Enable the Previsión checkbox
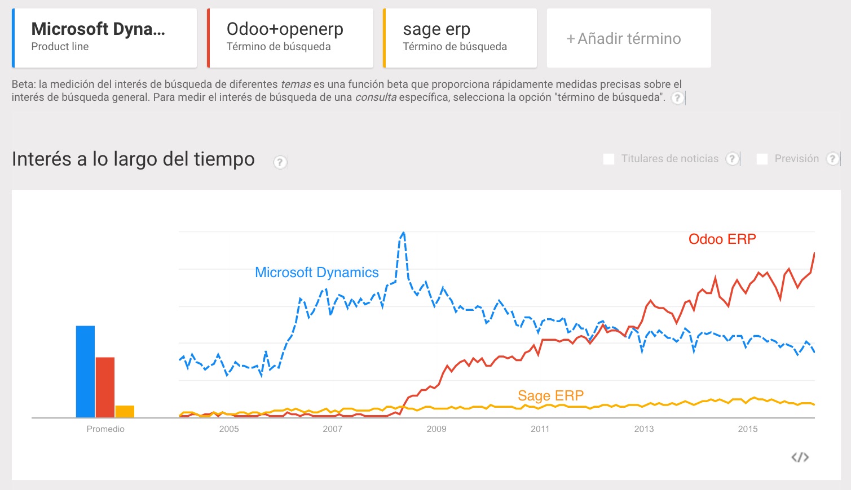Image resolution: width=851 pixels, height=490 pixels. tap(762, 159)
